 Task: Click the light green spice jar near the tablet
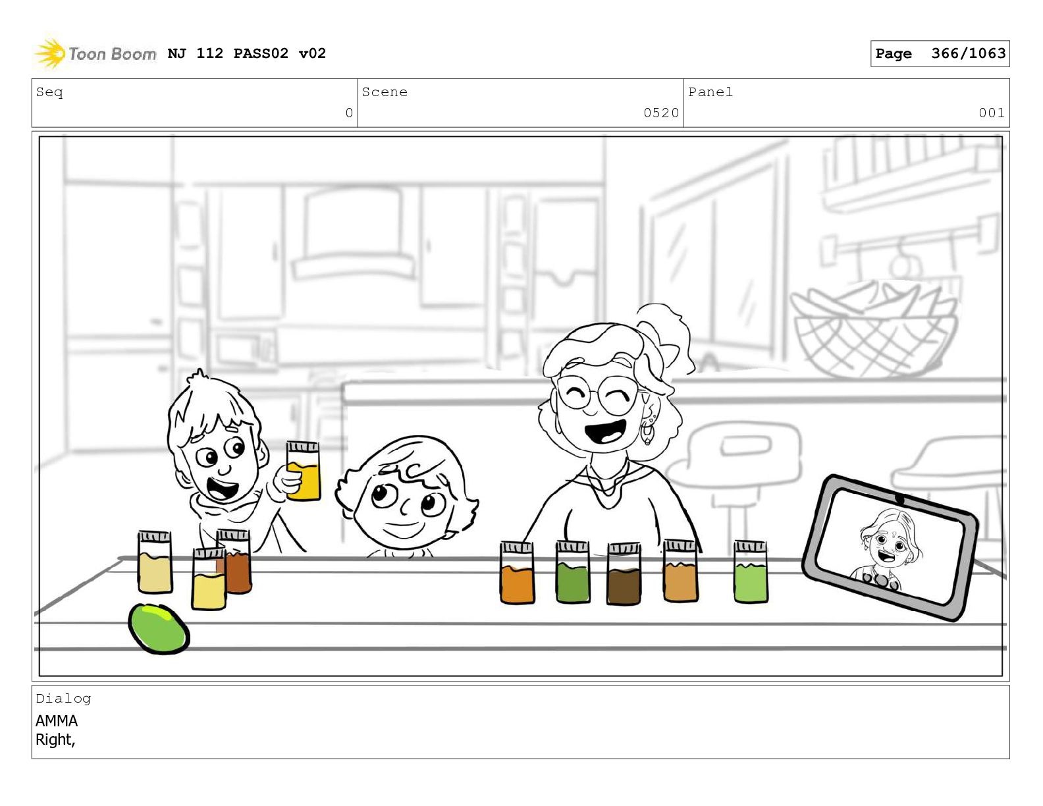751,572
